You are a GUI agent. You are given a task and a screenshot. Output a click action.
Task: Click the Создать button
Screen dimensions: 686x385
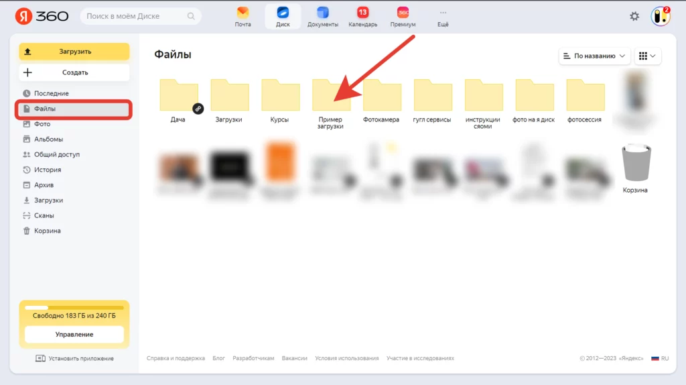click(74, 72)
